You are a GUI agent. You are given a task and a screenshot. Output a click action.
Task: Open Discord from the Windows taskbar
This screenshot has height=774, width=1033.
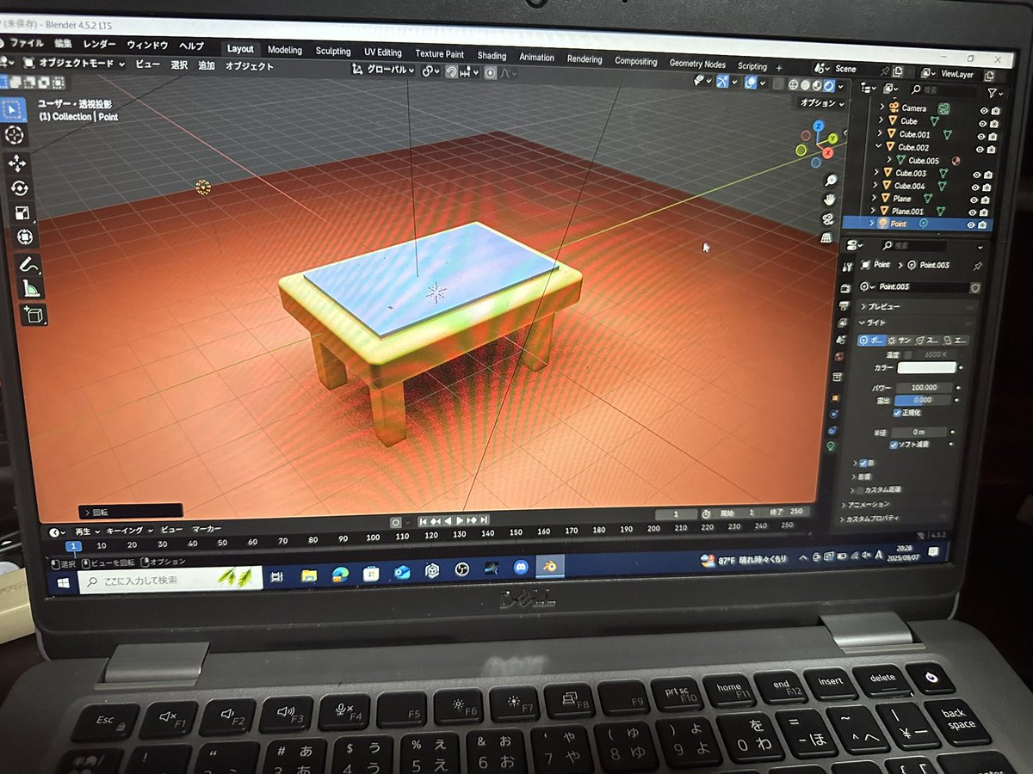click(521, 568)
